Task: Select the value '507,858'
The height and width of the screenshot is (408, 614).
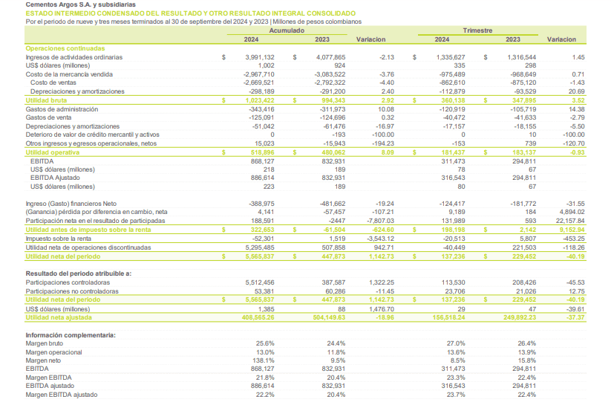Action: tap(333, 247)
